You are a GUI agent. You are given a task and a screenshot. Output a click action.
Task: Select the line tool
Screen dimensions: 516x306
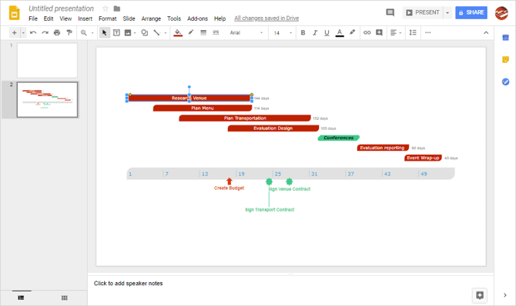point(156,32)
